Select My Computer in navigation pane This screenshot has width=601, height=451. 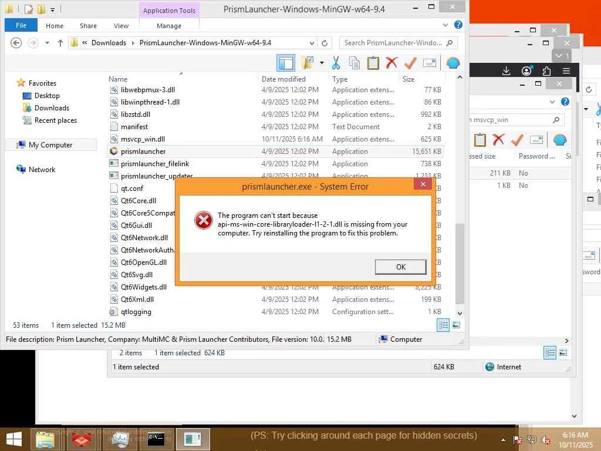(50, 145)
